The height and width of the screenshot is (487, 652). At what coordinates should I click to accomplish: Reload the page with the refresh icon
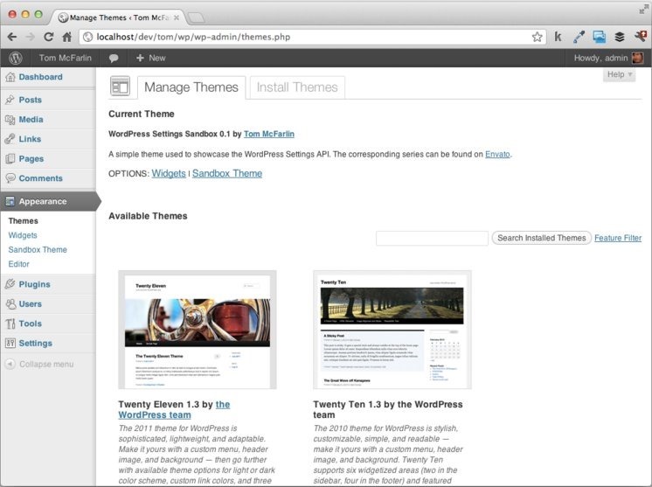tap(49, 37)
